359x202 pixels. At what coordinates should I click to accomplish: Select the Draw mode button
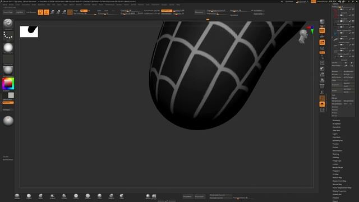click(x=47, y=12)
